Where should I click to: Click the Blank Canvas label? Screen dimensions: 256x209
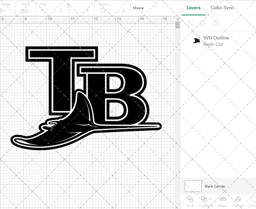point(215,186)
